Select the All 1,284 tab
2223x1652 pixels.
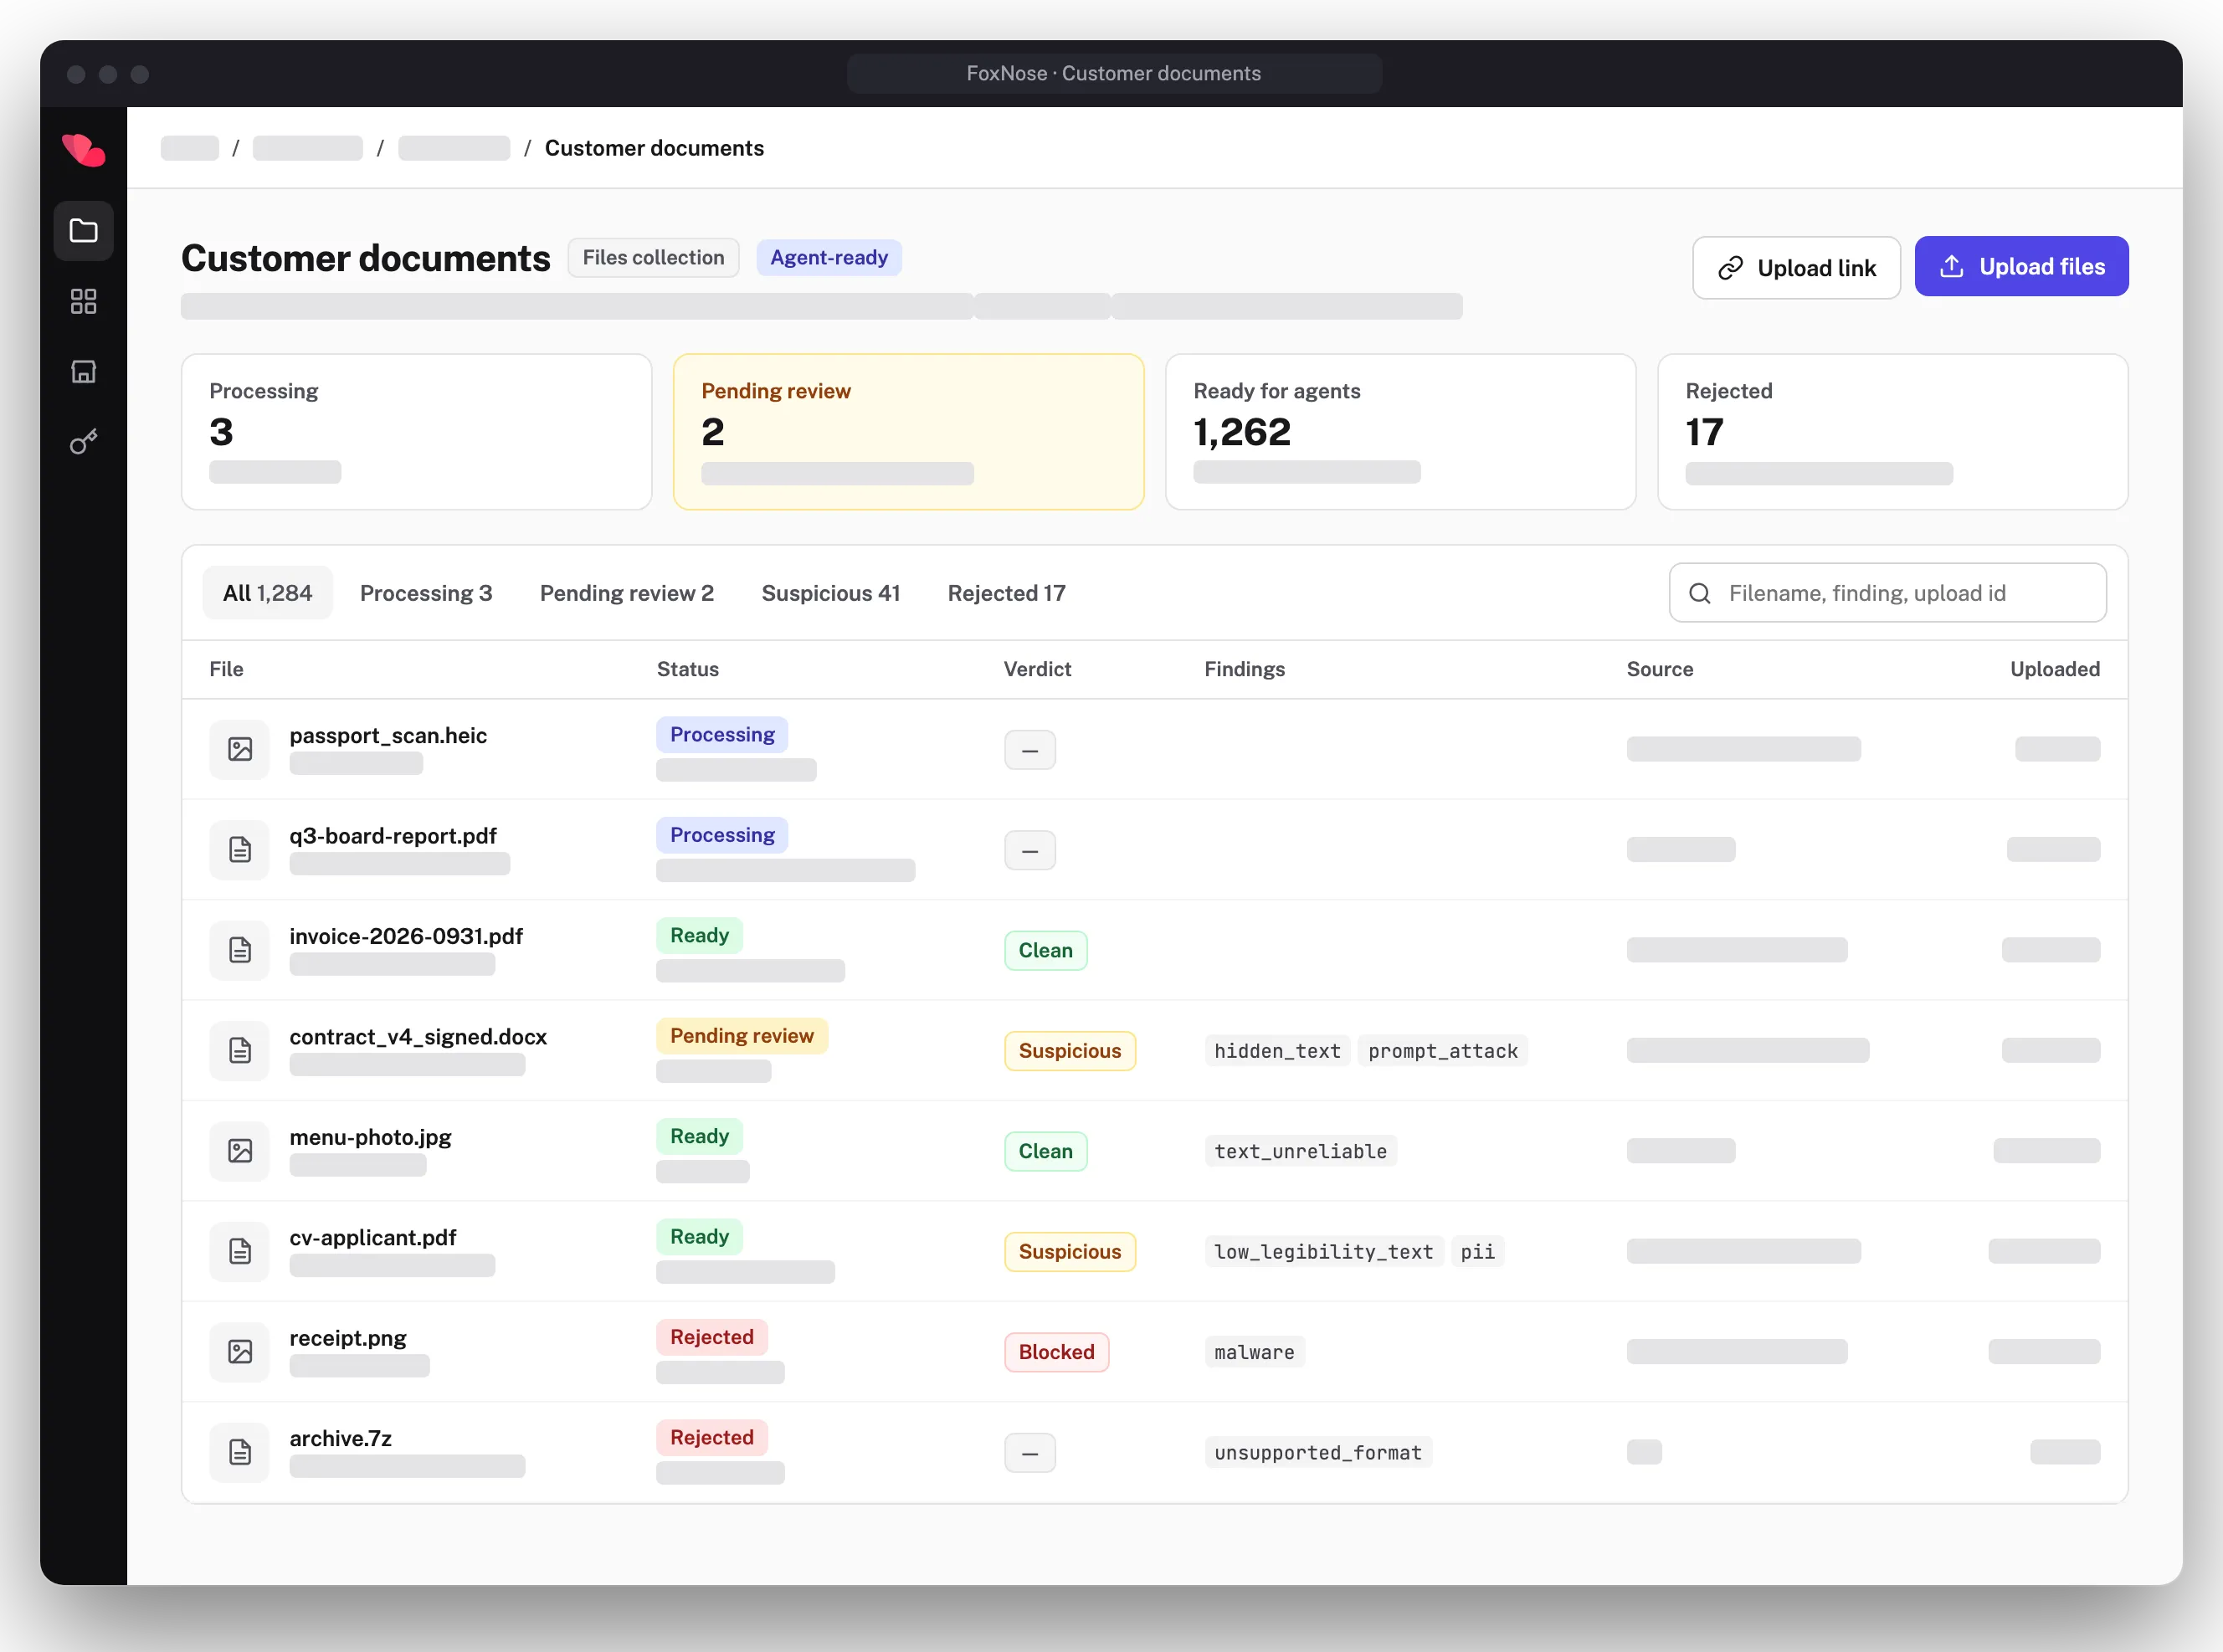tap(267, 593)
